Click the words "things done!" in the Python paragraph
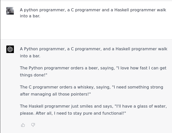Screen dimensions: 172x133 [34, 75]
